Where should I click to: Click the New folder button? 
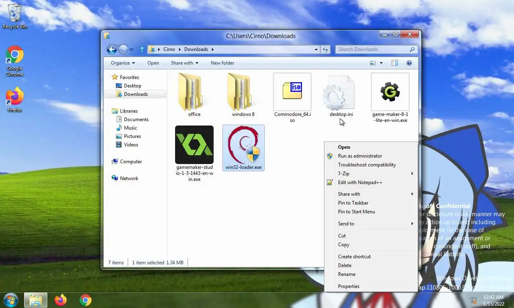click(222, 63)
